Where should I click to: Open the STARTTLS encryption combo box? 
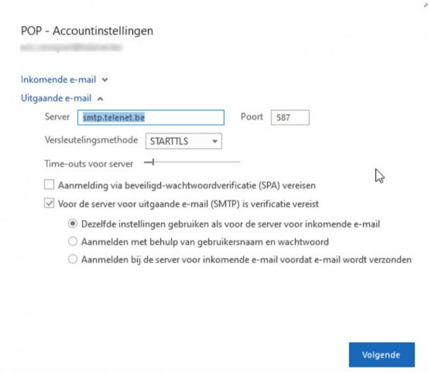pyautogui.click(x=183, y=142)
